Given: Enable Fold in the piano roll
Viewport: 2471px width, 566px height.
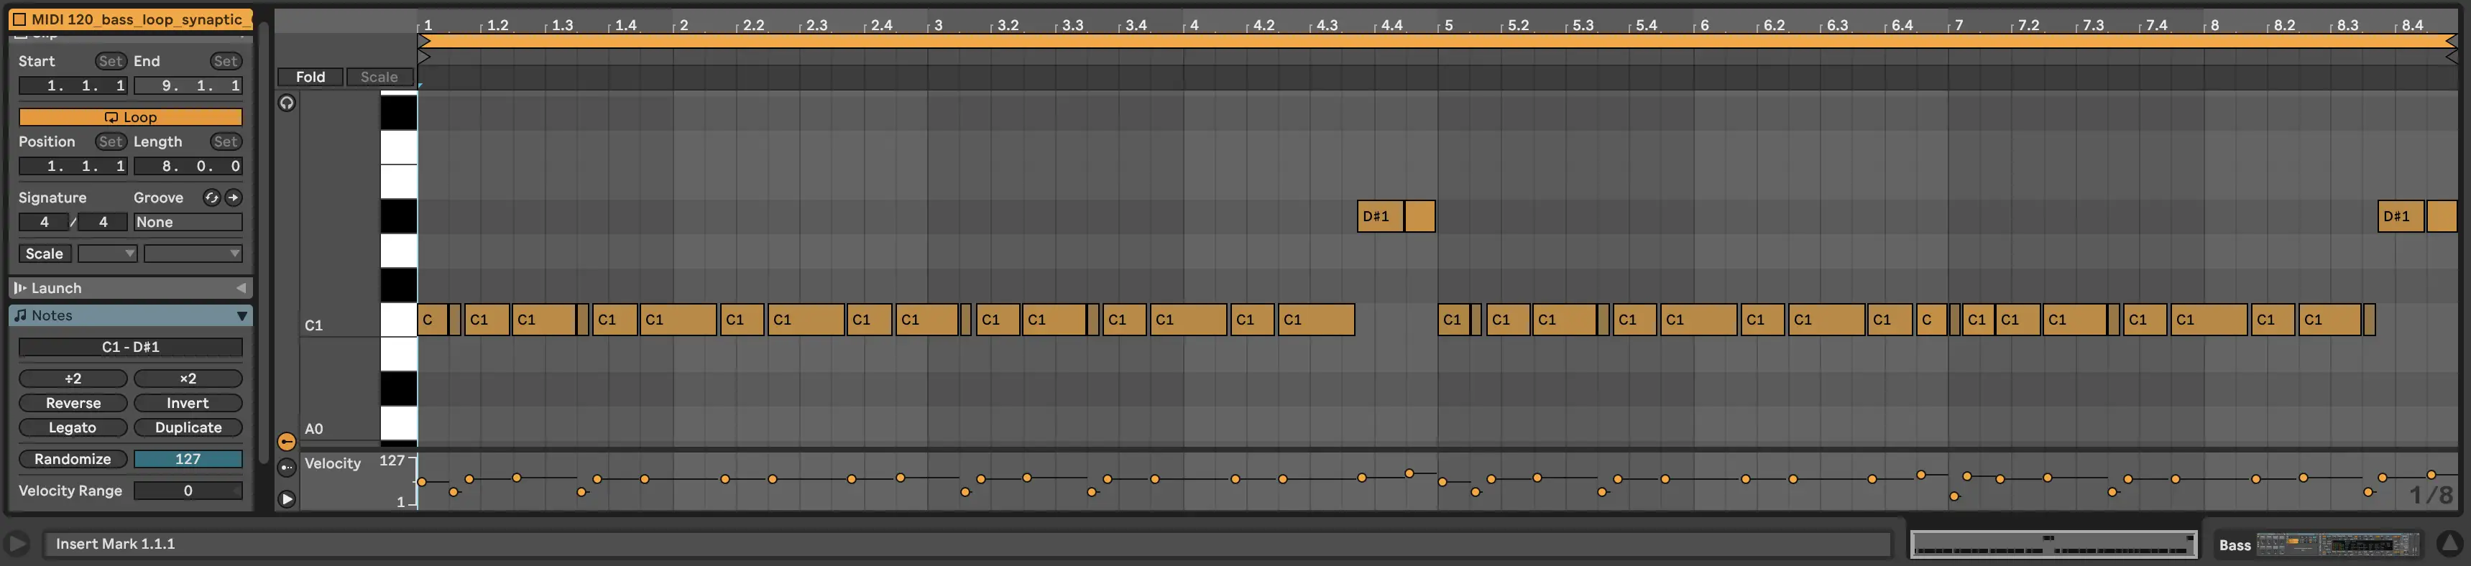Looking at the screenshot, I should [310, 77].
